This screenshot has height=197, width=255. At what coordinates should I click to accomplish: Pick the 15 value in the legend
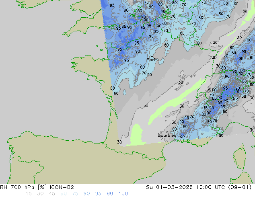pos(29,194)
